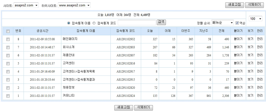Click the 전체 column header
The height and width of the screenshot is (112, 266).
coord(221,31)
